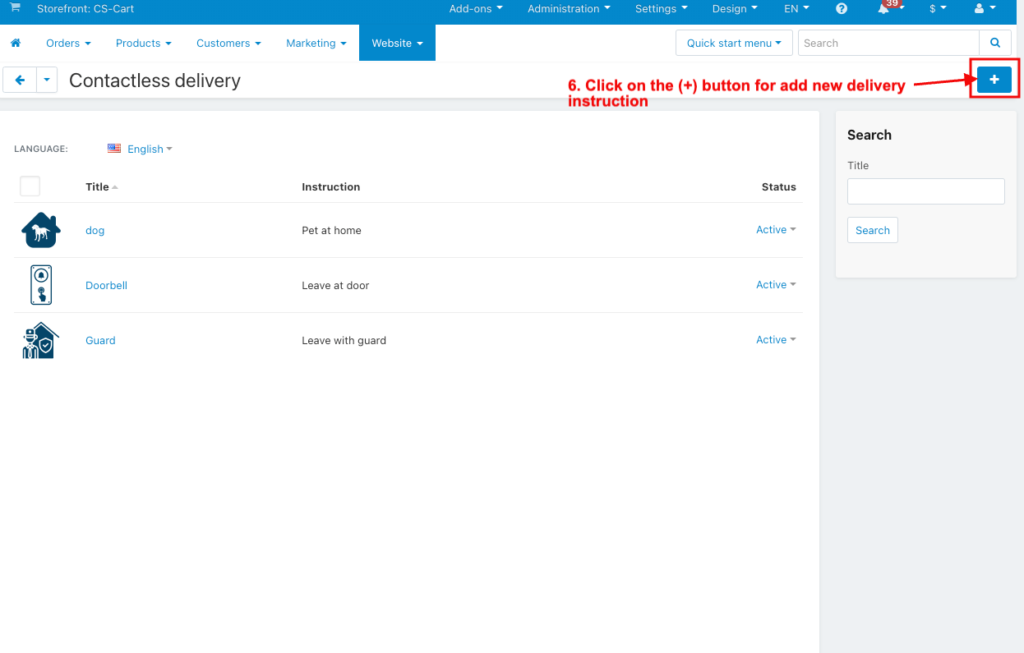The height and width of the screenshot is (653, 1024).
Task: Open the dog instruction link
Action: click(x=95, y=231)
